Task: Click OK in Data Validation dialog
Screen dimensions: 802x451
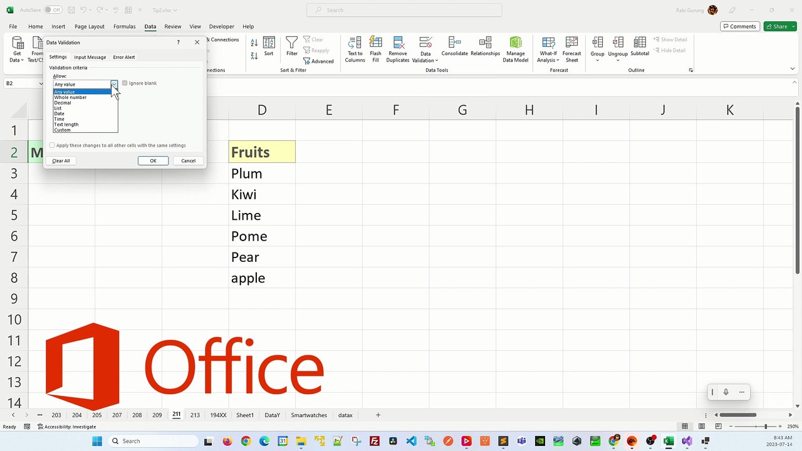Action: tap(153, 161)
